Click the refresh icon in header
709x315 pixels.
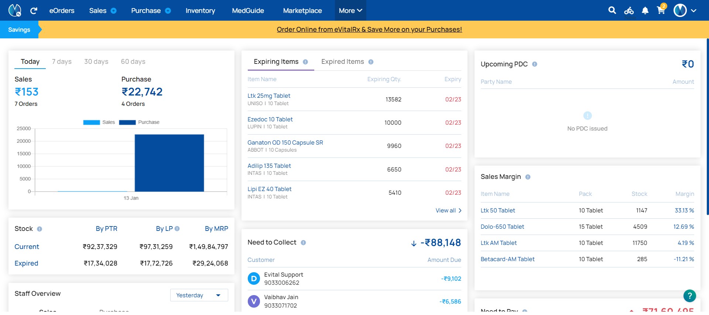pos(34,11)
